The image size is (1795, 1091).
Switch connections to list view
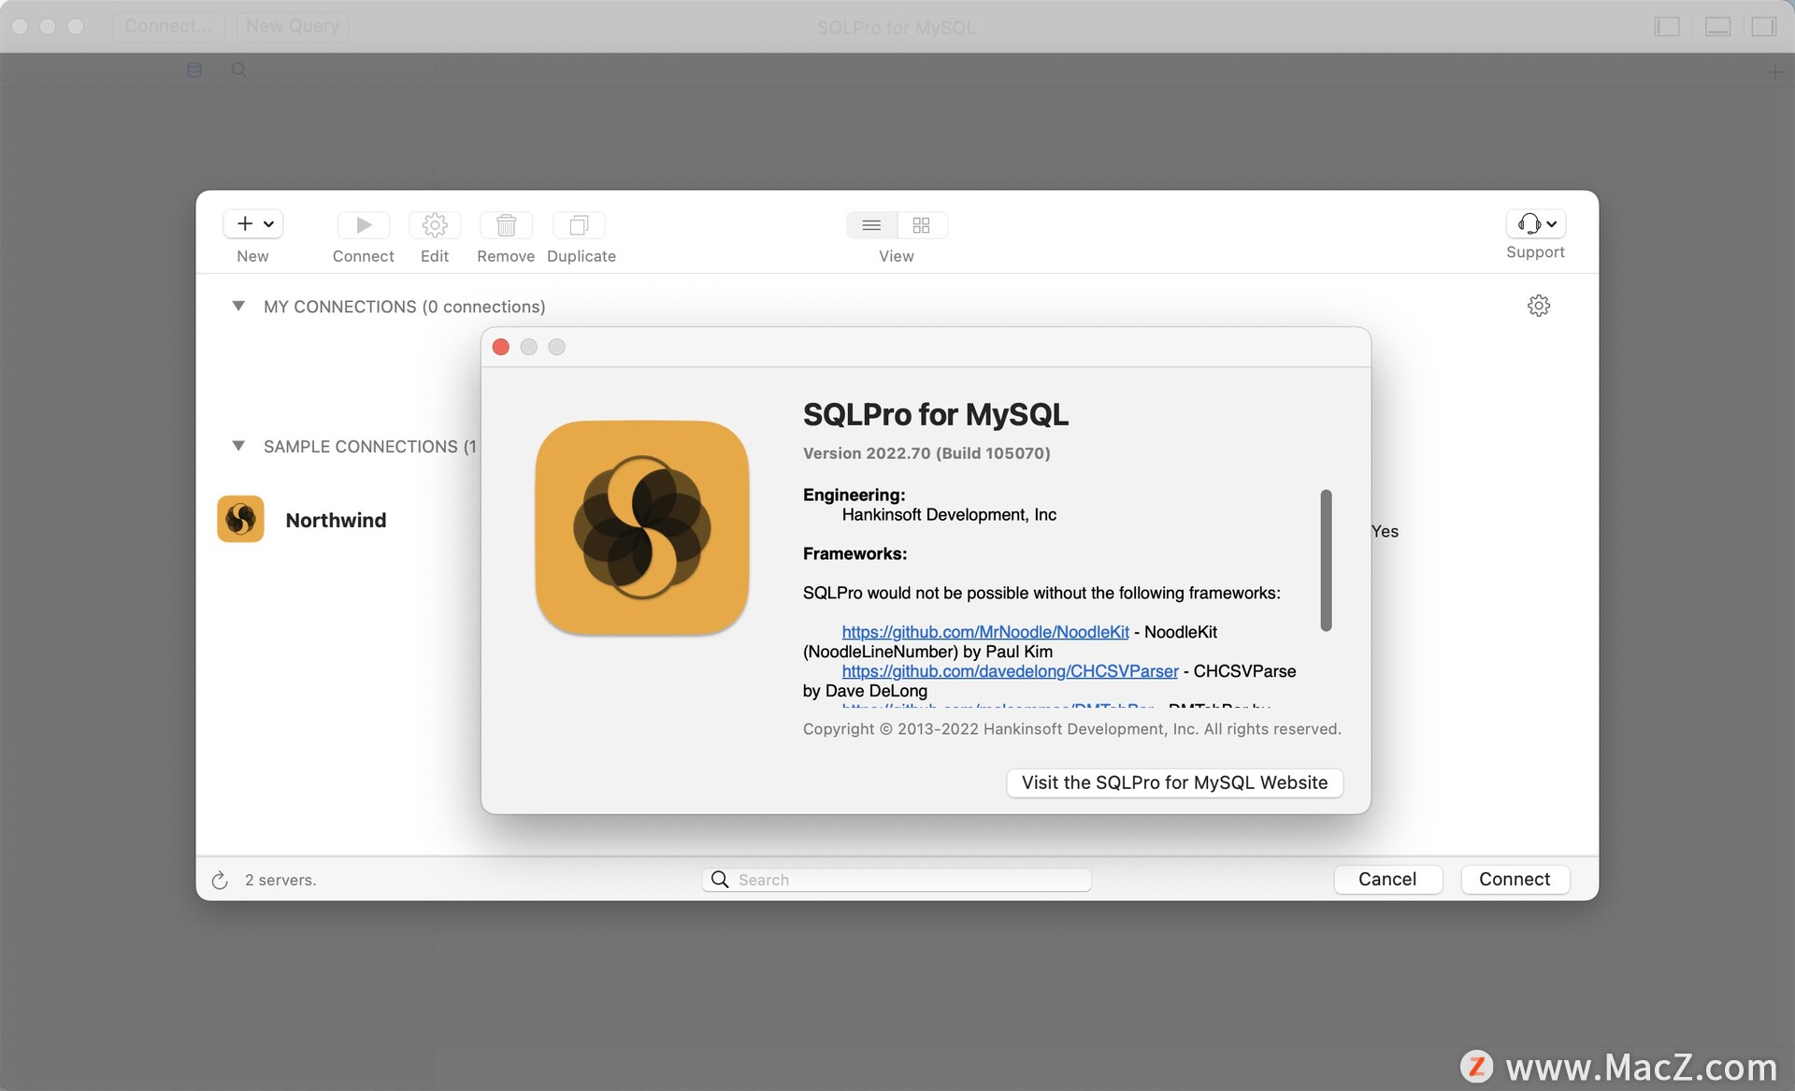[x=871, y=225]
